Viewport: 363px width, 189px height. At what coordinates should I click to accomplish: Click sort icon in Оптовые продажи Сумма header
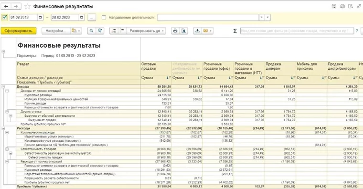coord(169,78)
